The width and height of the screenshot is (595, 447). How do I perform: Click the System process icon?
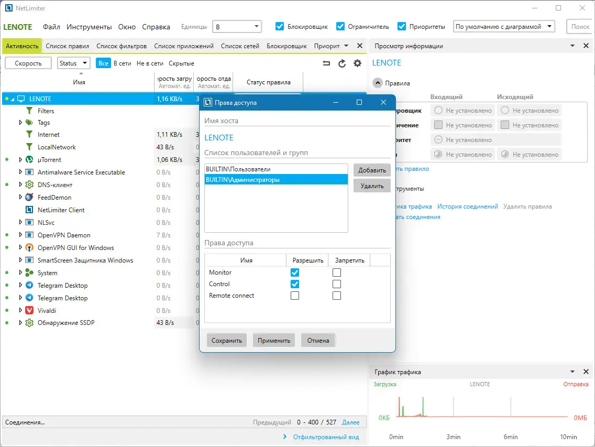tap(29, 272)
